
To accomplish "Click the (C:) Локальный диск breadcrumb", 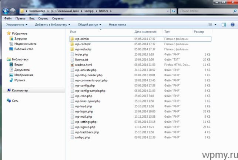I will (65, 11).
